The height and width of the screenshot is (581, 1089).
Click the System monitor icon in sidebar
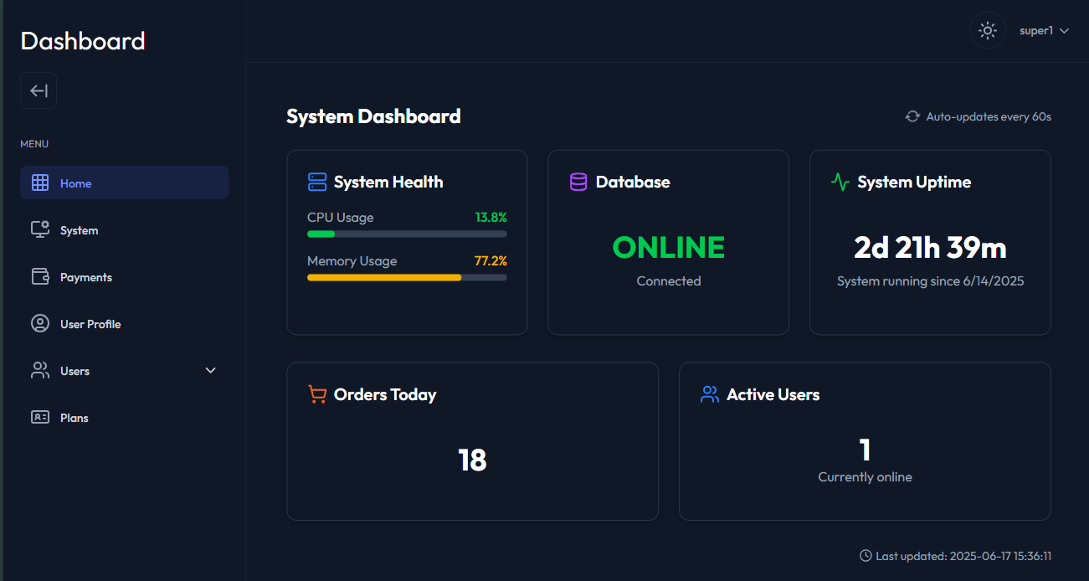tap(40, 229)
